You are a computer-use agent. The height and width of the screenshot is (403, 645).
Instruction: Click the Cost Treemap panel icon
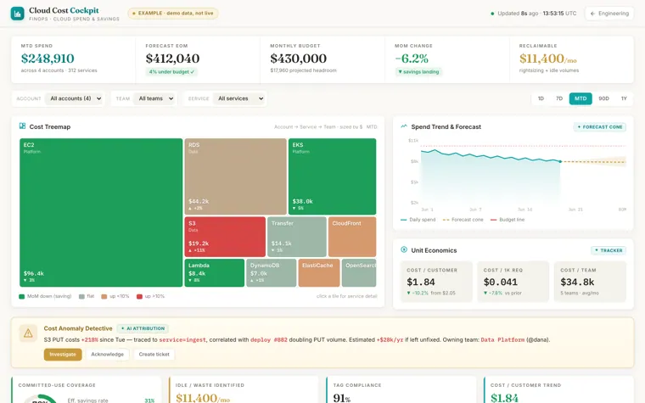coord(22,126)
